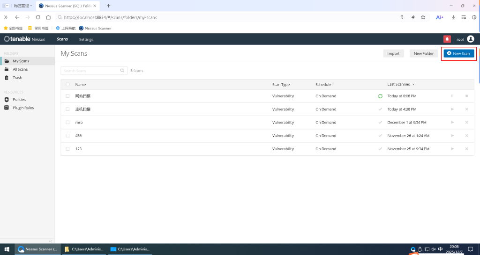Click the root user avatar icon

coord(471,39)
